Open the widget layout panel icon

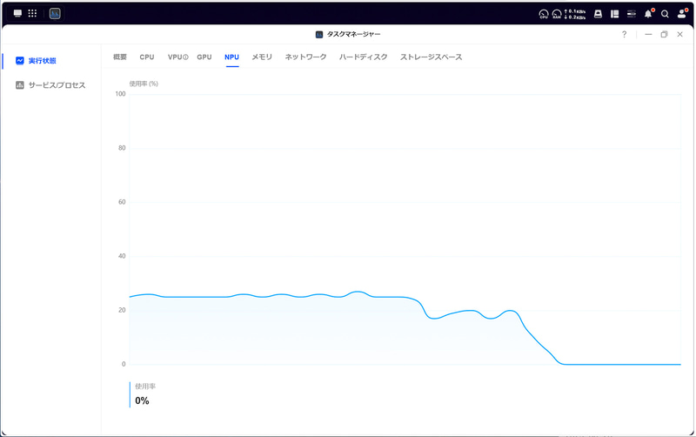[x=614, y=14]
